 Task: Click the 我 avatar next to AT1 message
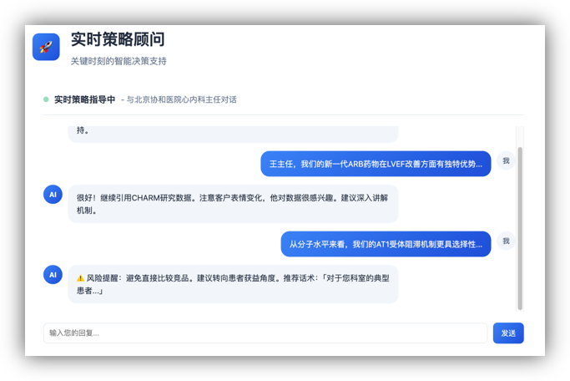(506, 241)
